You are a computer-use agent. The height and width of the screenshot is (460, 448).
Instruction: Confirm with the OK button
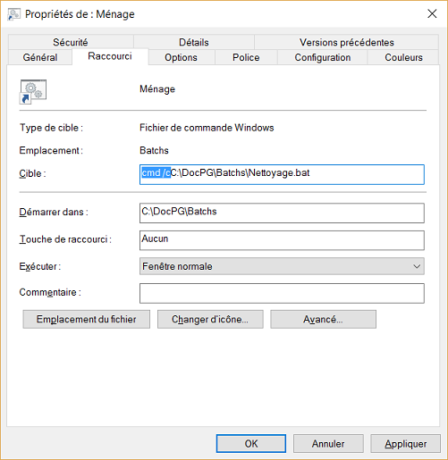click(x=251, y=443)
